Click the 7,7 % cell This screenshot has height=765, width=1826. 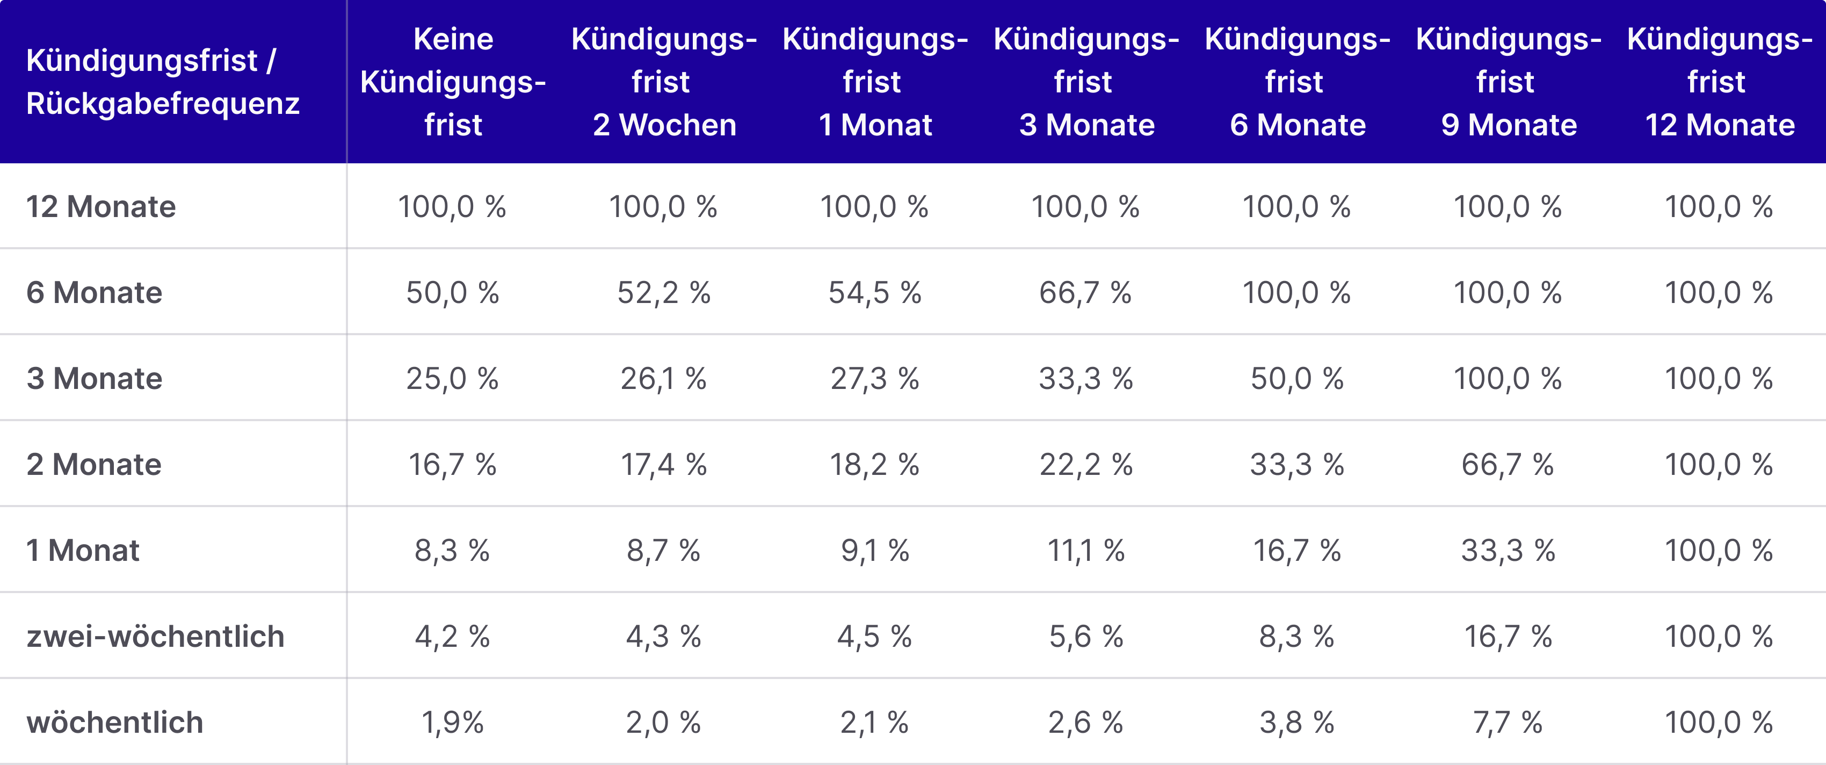pyautogui.click(x=1508, y=723)
